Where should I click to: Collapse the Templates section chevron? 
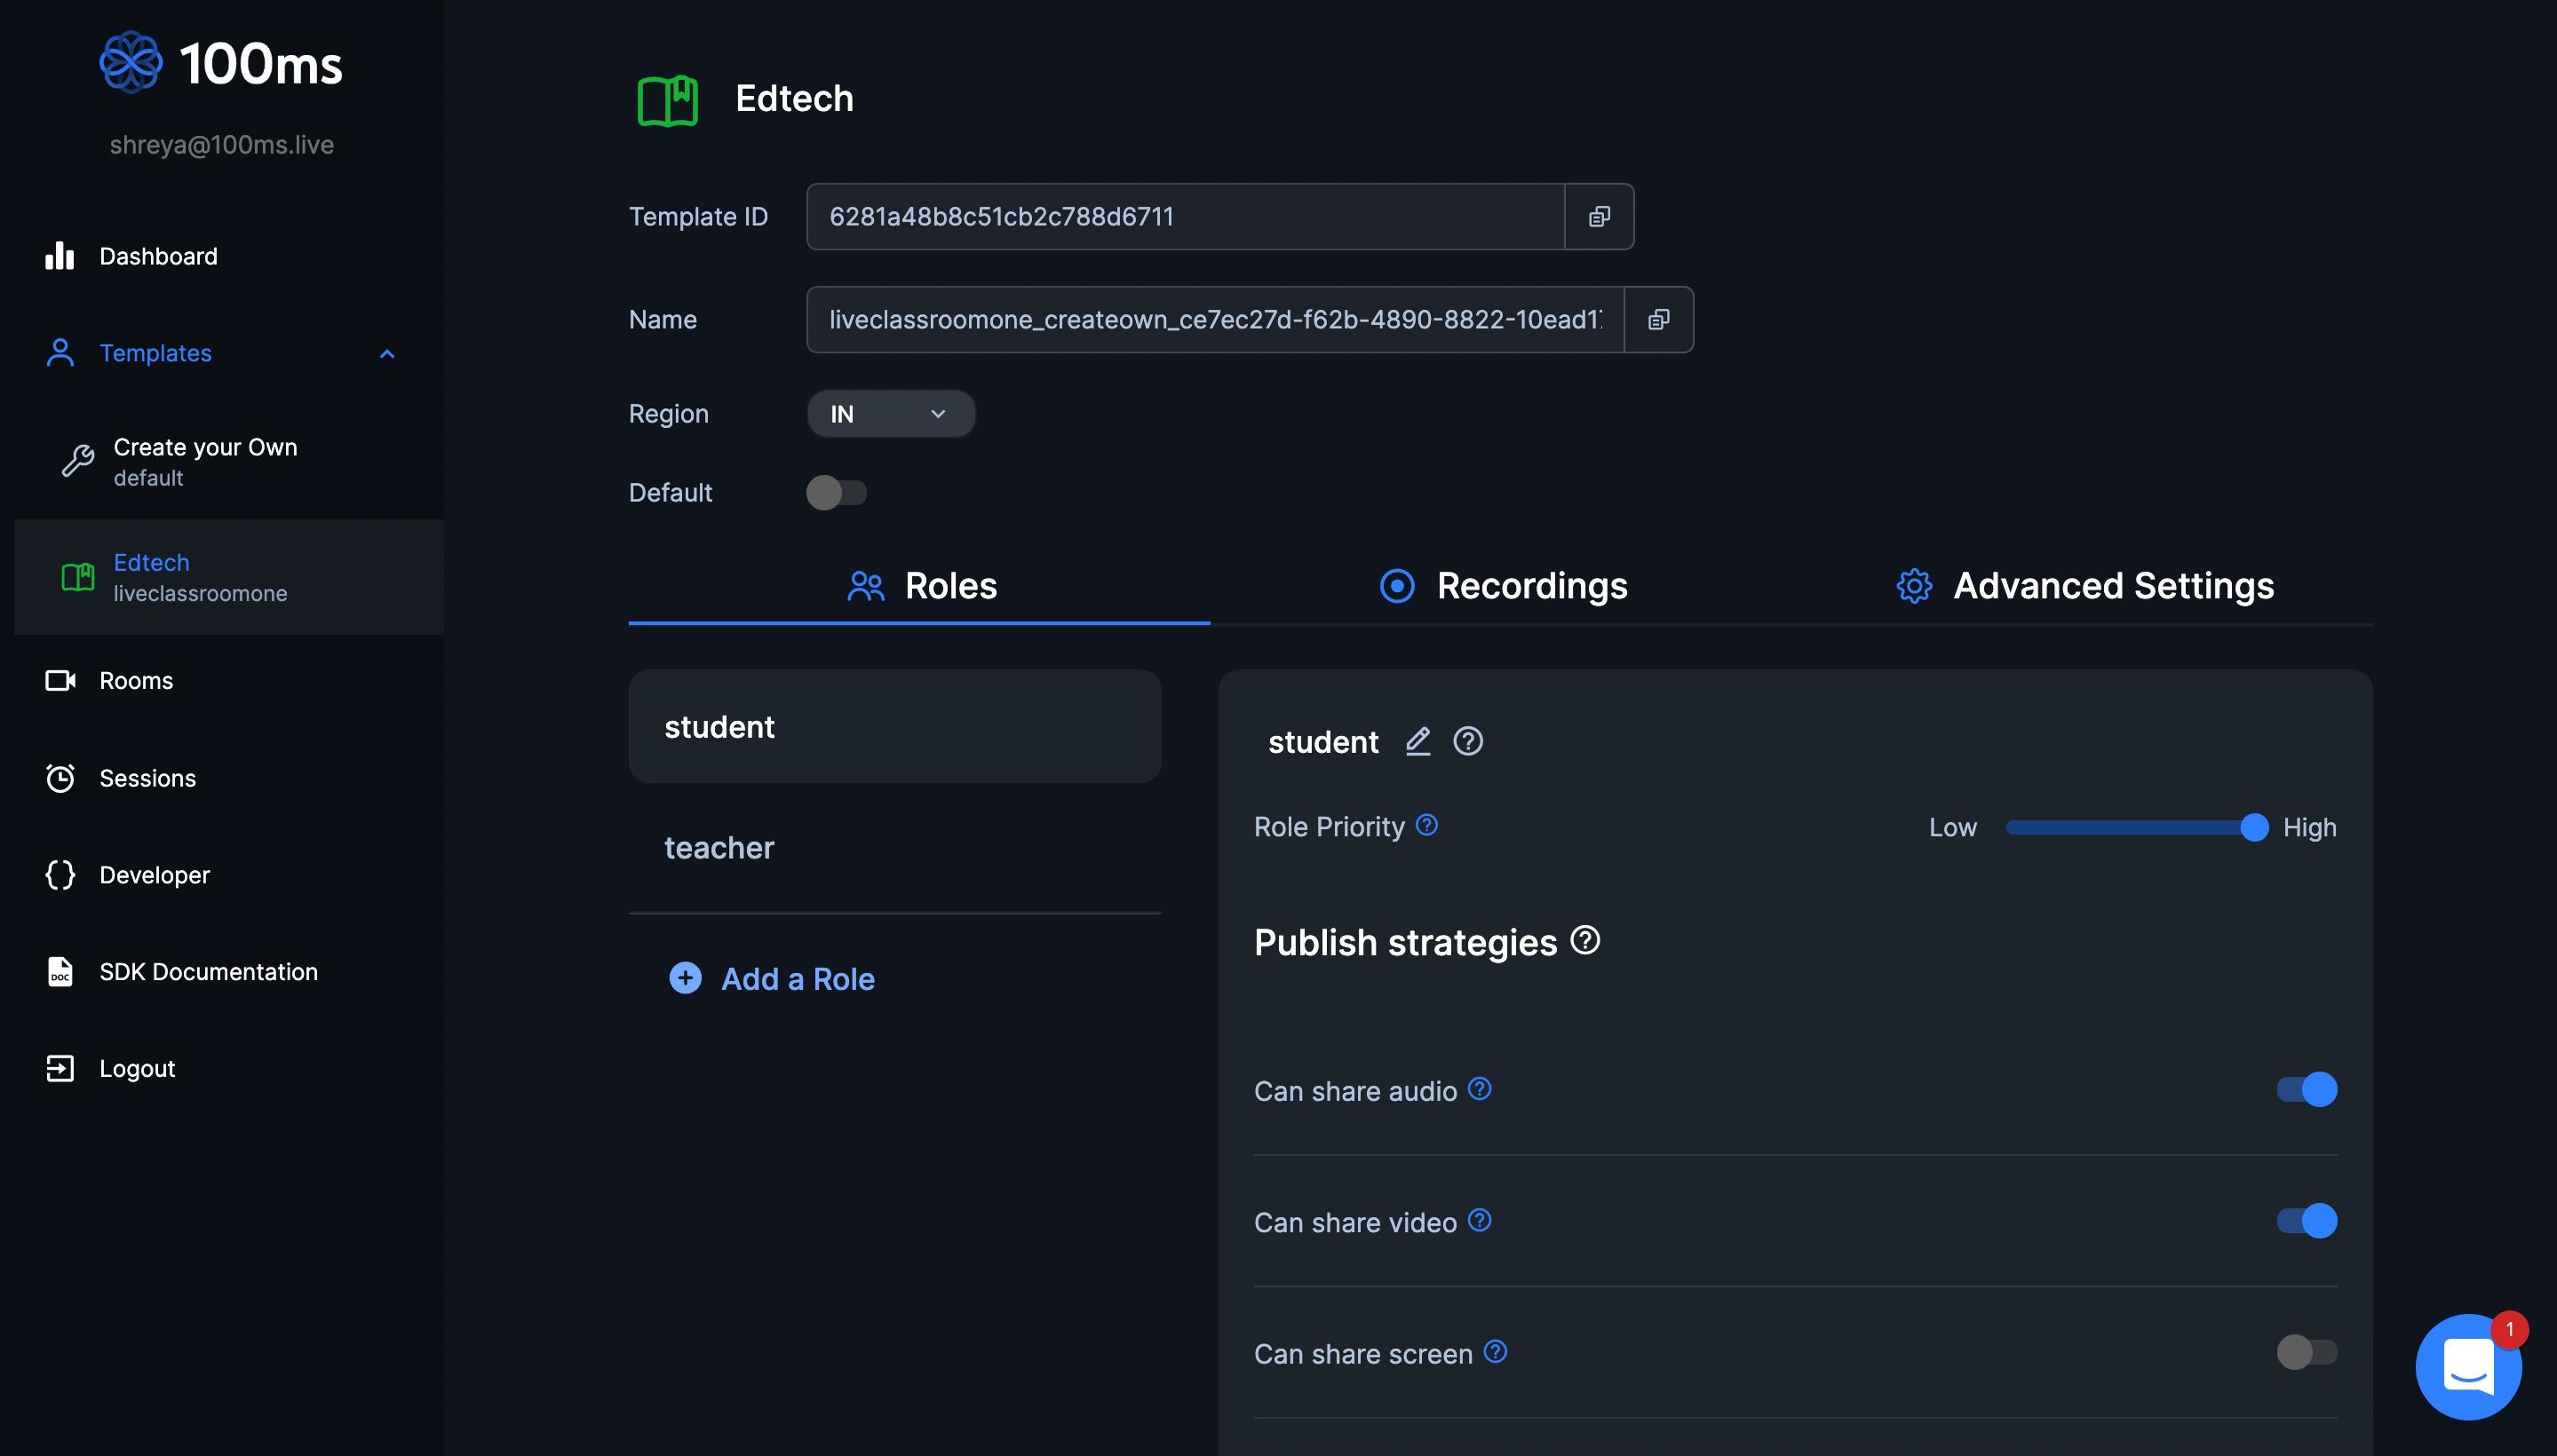coord(387,354)
